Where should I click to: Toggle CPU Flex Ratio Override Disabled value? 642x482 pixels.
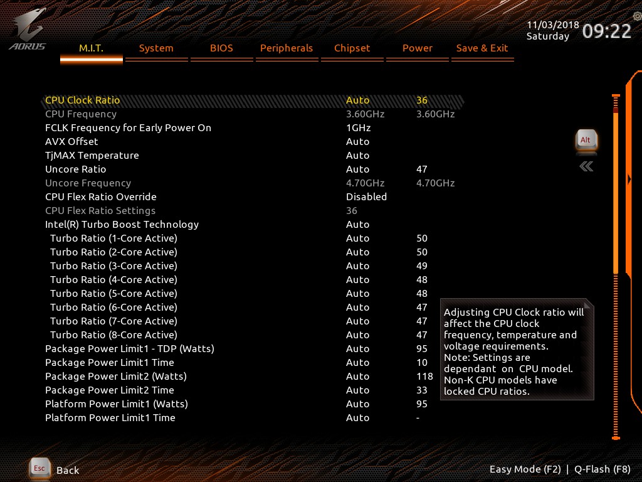click(x=366, y=196)
